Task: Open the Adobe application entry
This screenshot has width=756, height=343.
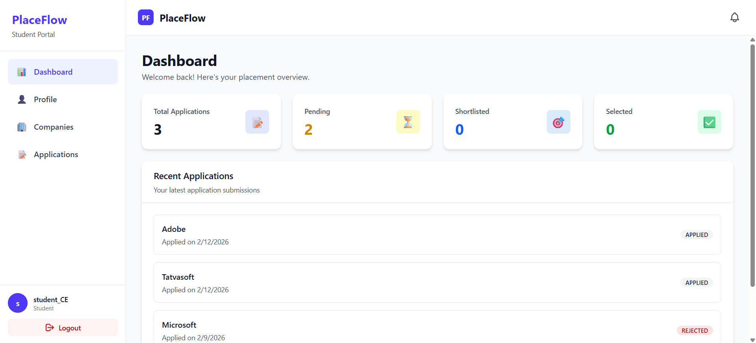Action: (437, 235)
